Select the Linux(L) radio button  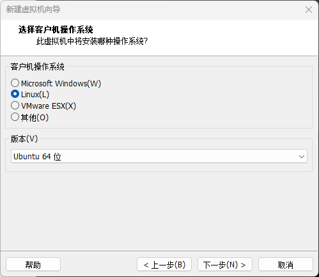pos(15,94)
